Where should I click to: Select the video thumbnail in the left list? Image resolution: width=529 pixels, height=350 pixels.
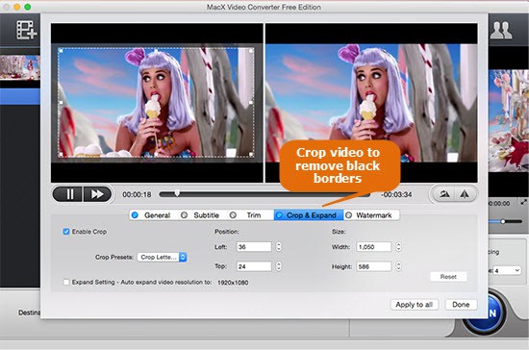(x=20, y=67)
